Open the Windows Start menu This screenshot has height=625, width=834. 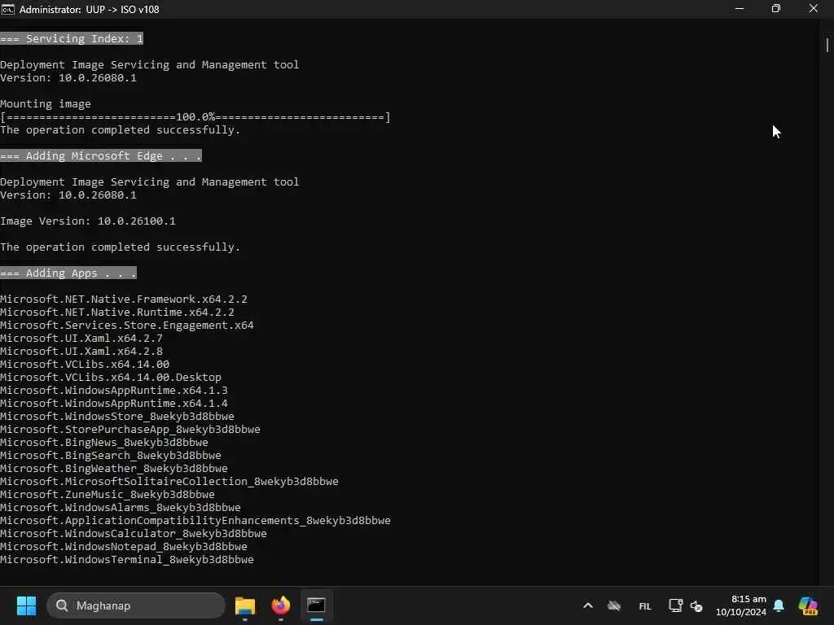click(26, 605)
